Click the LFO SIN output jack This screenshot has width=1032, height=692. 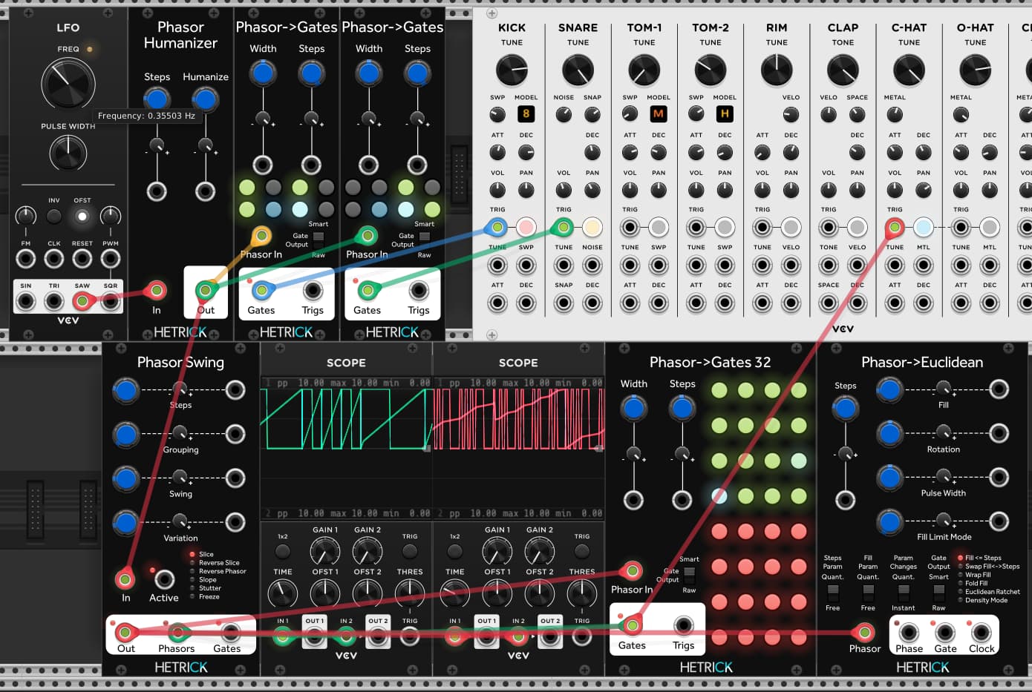pos(26,301)
